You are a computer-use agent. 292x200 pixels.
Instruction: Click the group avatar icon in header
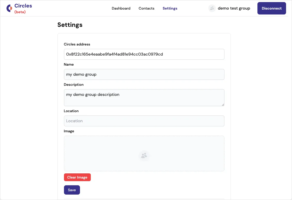pos(212,8)
